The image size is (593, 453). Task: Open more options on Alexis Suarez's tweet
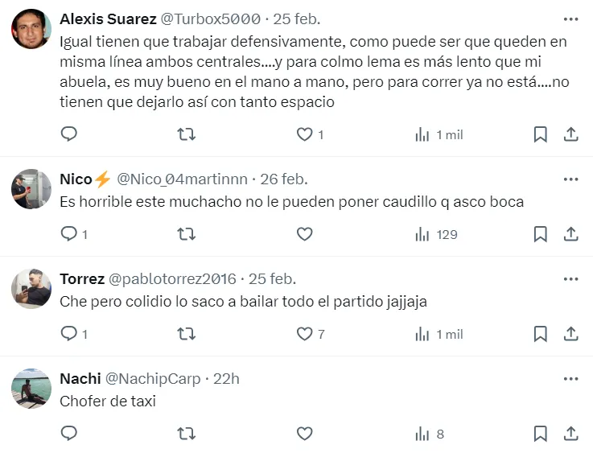pos(570,19)
